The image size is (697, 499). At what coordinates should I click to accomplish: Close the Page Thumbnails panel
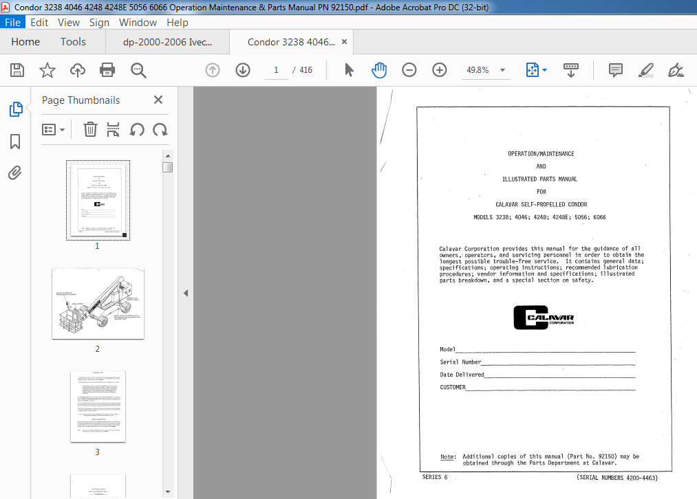[158, 100]
